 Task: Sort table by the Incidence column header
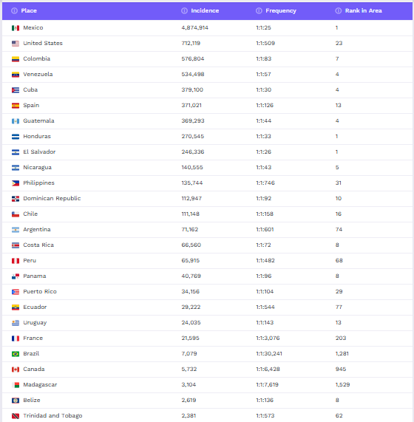point(205,11)
